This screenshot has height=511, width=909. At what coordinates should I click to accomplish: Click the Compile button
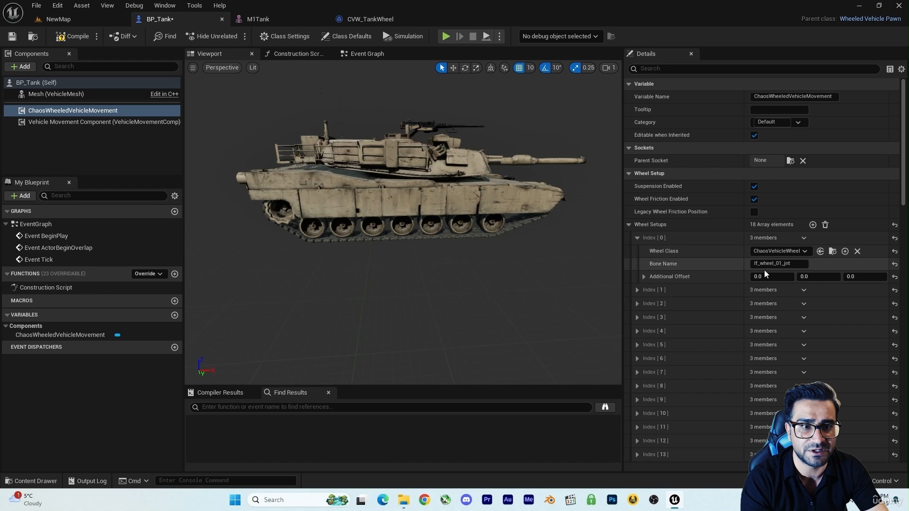pos(72,36)
